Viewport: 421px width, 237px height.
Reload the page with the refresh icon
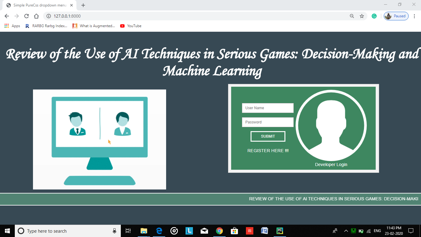[x=27, y=16]
